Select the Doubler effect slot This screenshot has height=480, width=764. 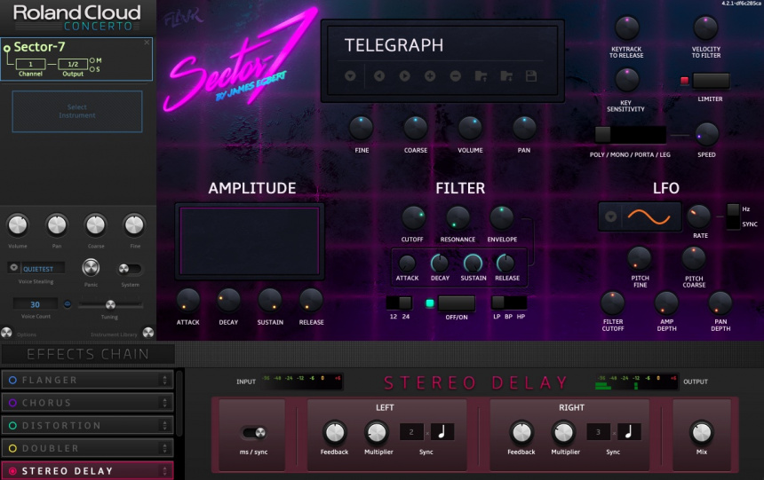(88, 448)
